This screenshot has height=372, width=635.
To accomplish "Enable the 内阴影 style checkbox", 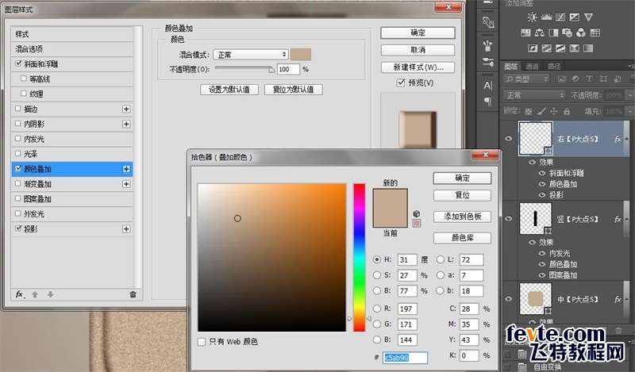I will pyautogui.click(x=17, y=124).
